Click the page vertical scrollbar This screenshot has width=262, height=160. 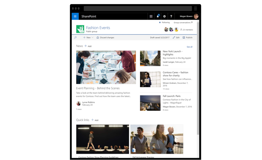click(x=198, y=78)
